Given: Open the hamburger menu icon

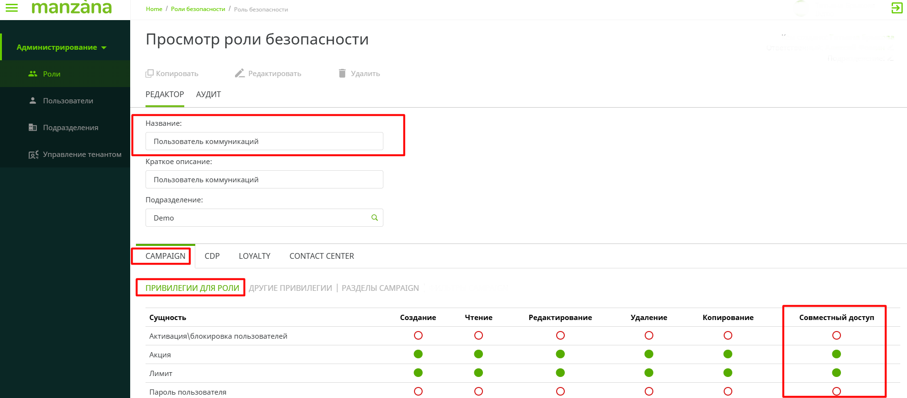Looking at the screenshot, I should [x=11, y=8].
